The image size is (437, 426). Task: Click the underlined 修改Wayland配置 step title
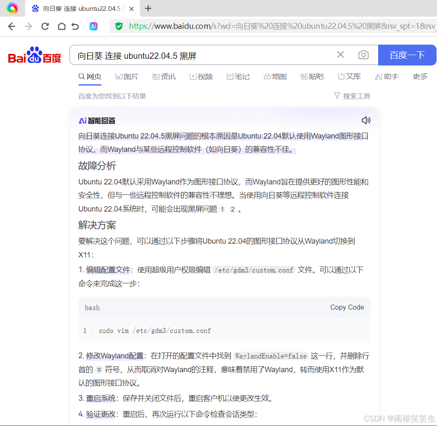click(114, 356)
